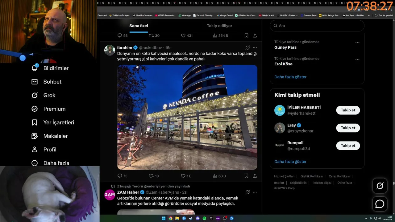Open Grok icon on ibrahim's tweet
This screenshot has width=395, height=222.
(x=247, y=47)
